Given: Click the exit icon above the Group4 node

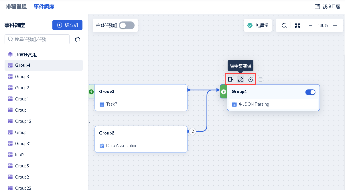Looking at the screenshot, I should point(230,80).
